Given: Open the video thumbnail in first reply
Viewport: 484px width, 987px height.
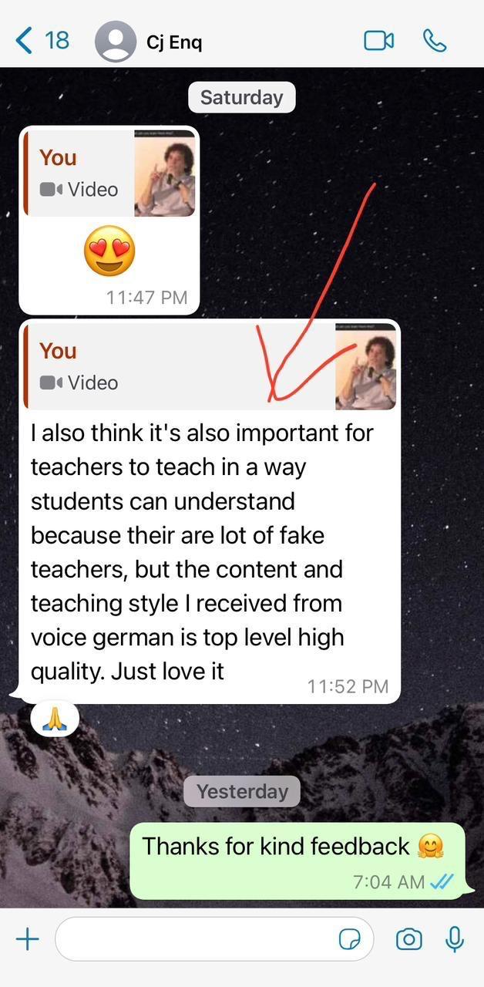Looking at the screenshot, I should click(165, 173).
